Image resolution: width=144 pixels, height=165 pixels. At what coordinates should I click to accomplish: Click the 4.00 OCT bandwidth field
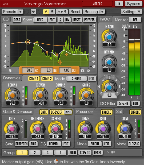[x=65, y=70]
